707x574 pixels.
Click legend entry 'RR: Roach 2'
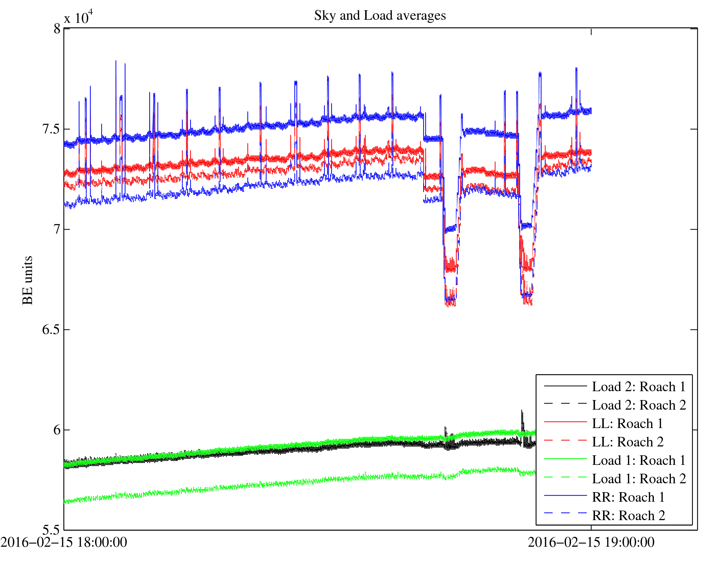click(x=628, y=516)
